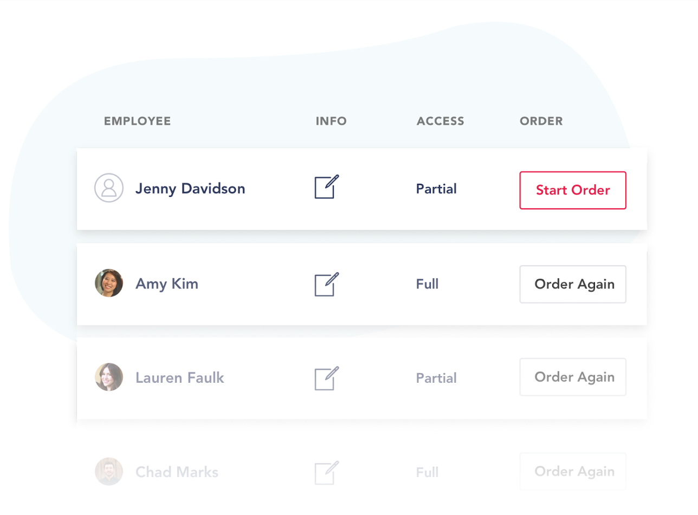698x515 pixels.
Task: Open Chad Marks' edit info icon
Action: [x=327, y=473]
